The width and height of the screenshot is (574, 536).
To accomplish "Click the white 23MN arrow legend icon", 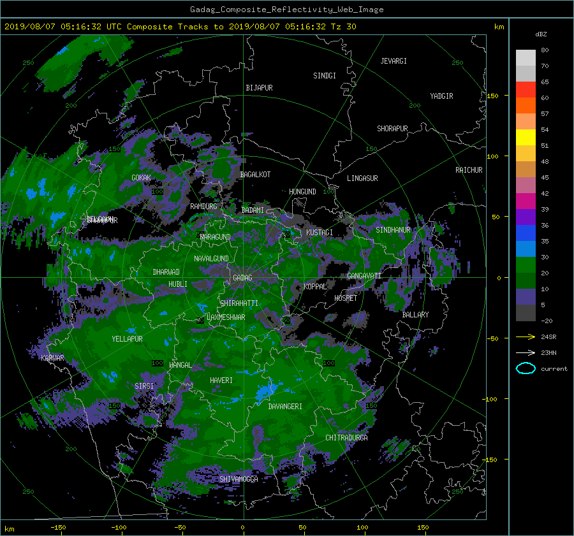I will [526, 352].
